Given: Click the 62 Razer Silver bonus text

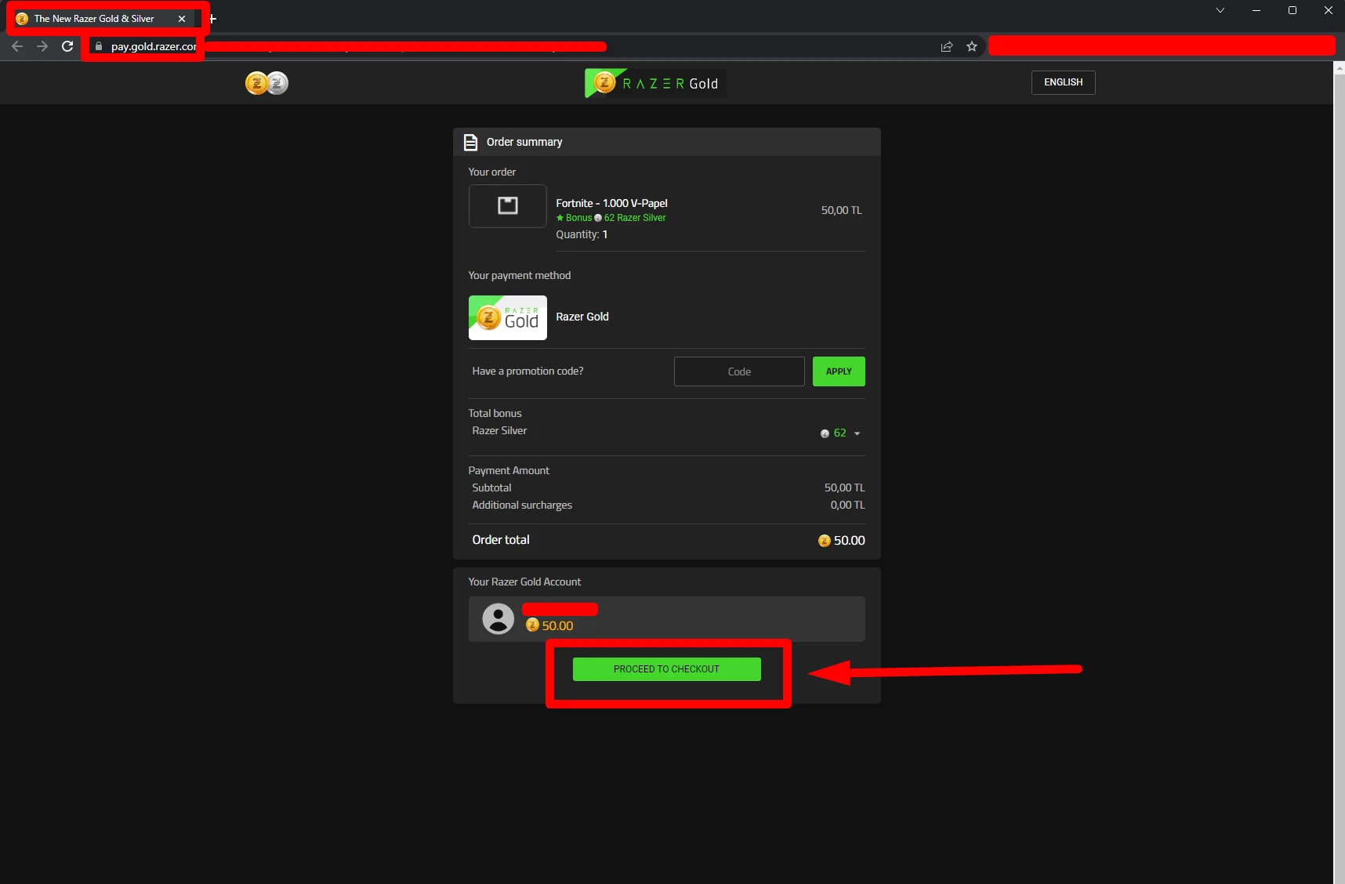Looking at the screenshot, I should (x=635, y=218).
